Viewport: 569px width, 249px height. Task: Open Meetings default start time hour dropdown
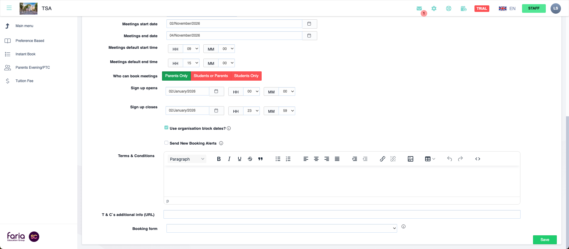[191, 49]
